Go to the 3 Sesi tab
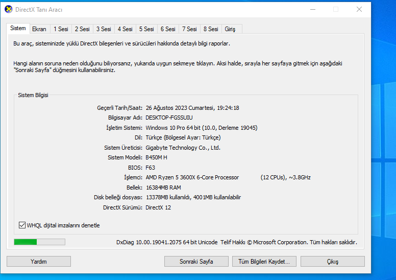Screen dimensions: 396x280 tap(104, 29)
